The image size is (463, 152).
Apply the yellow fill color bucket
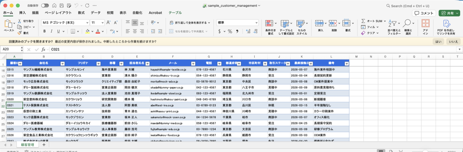(x=88, y=31)
